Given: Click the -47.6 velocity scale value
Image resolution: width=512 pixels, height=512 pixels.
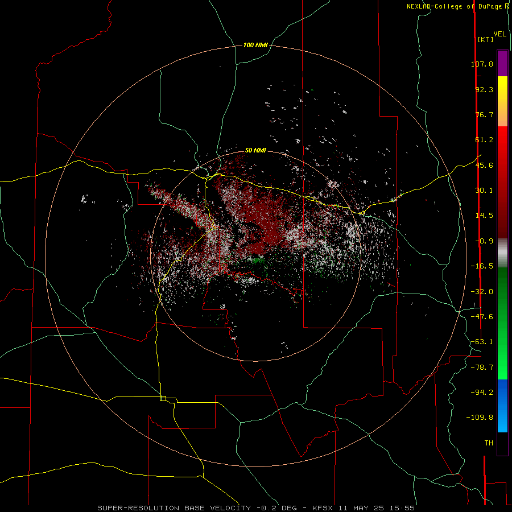Looking at the screenshot, I should pyautogui.click(x=482, y=317).
